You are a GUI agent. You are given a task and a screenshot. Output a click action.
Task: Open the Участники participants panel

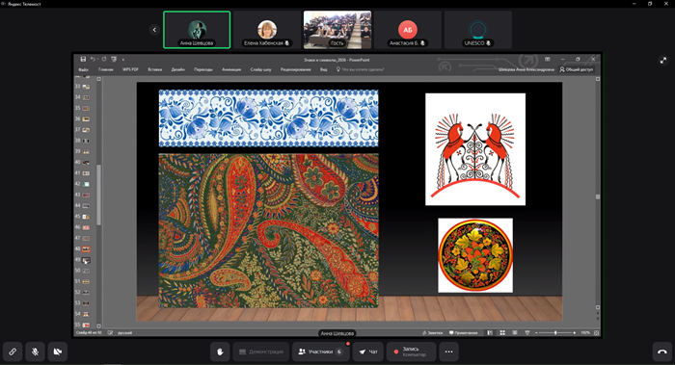(x=320, y=352)
